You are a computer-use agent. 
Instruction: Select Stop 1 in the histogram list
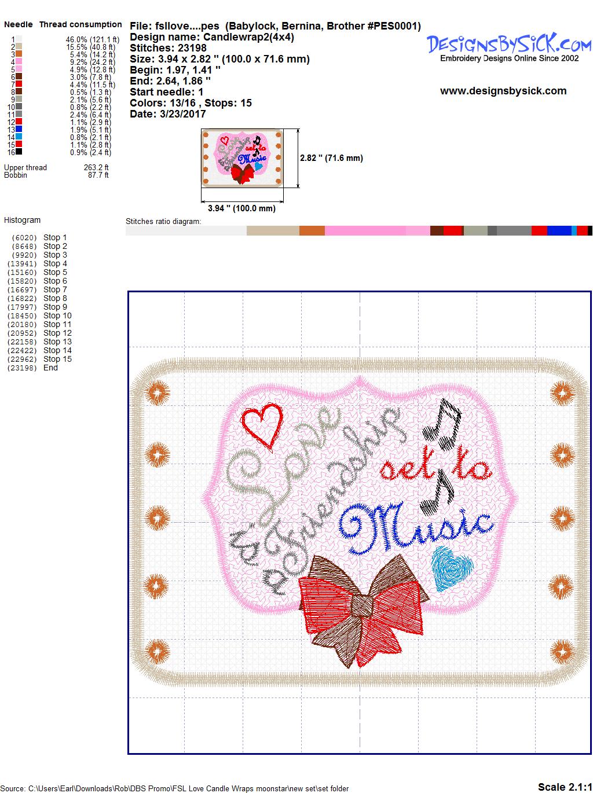(55, 237)
